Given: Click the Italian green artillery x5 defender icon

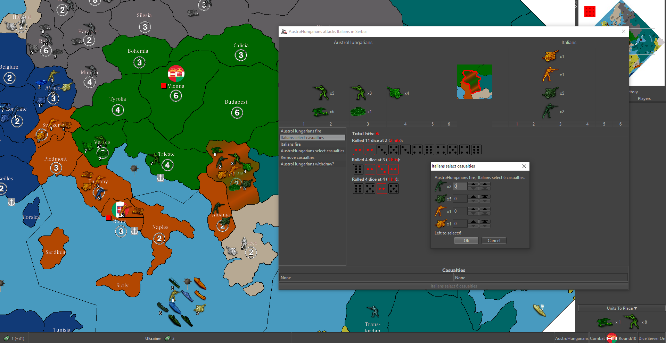Looking at the screenshot, I should tap(550, 93).
